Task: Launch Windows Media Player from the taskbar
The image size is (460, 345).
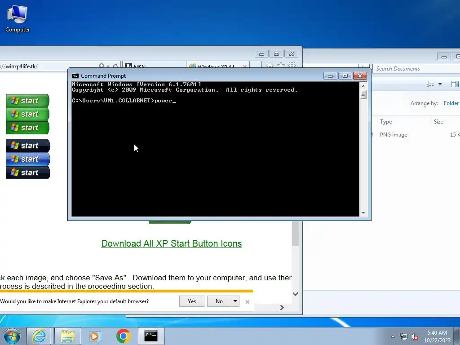Action: (x=94, y=336)
